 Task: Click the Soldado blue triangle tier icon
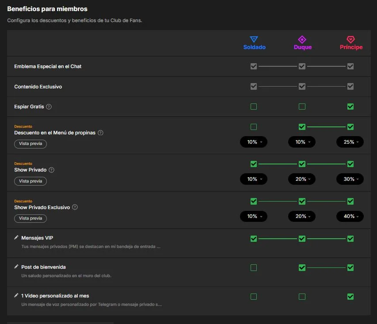(x=254, y=39)
